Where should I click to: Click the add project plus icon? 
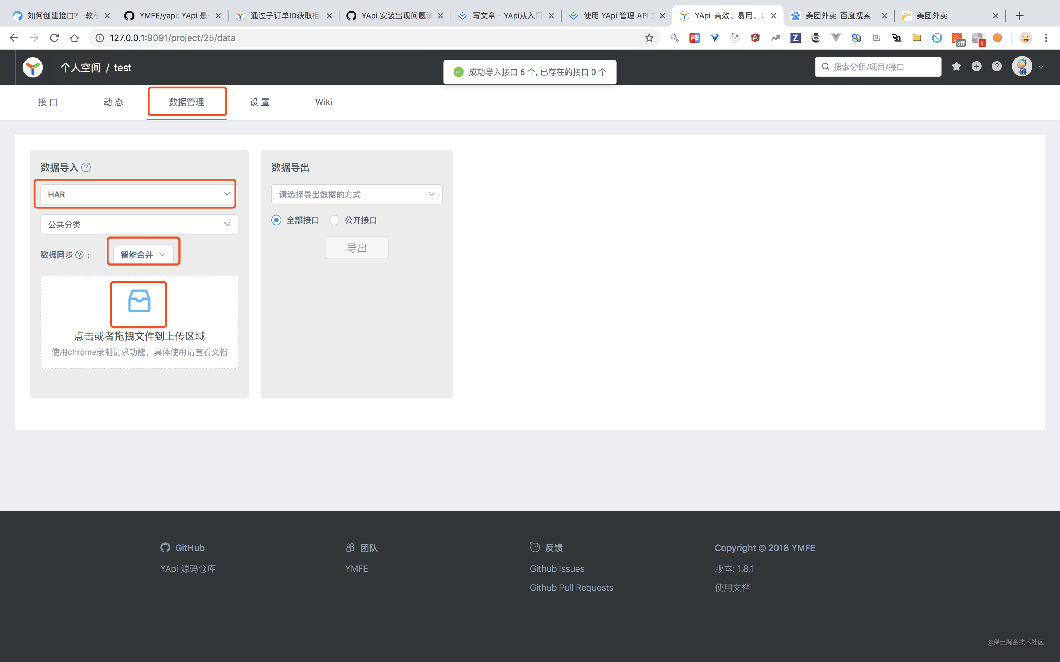(x=976, y=67)
